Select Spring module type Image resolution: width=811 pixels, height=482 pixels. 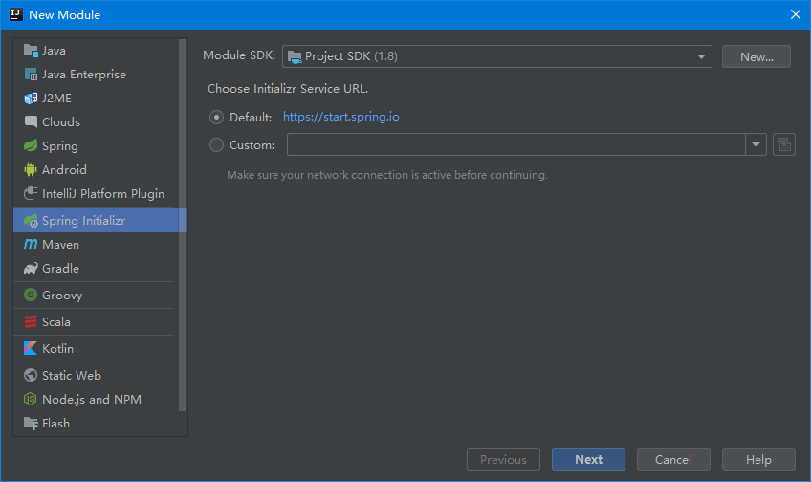click(60, 146)
